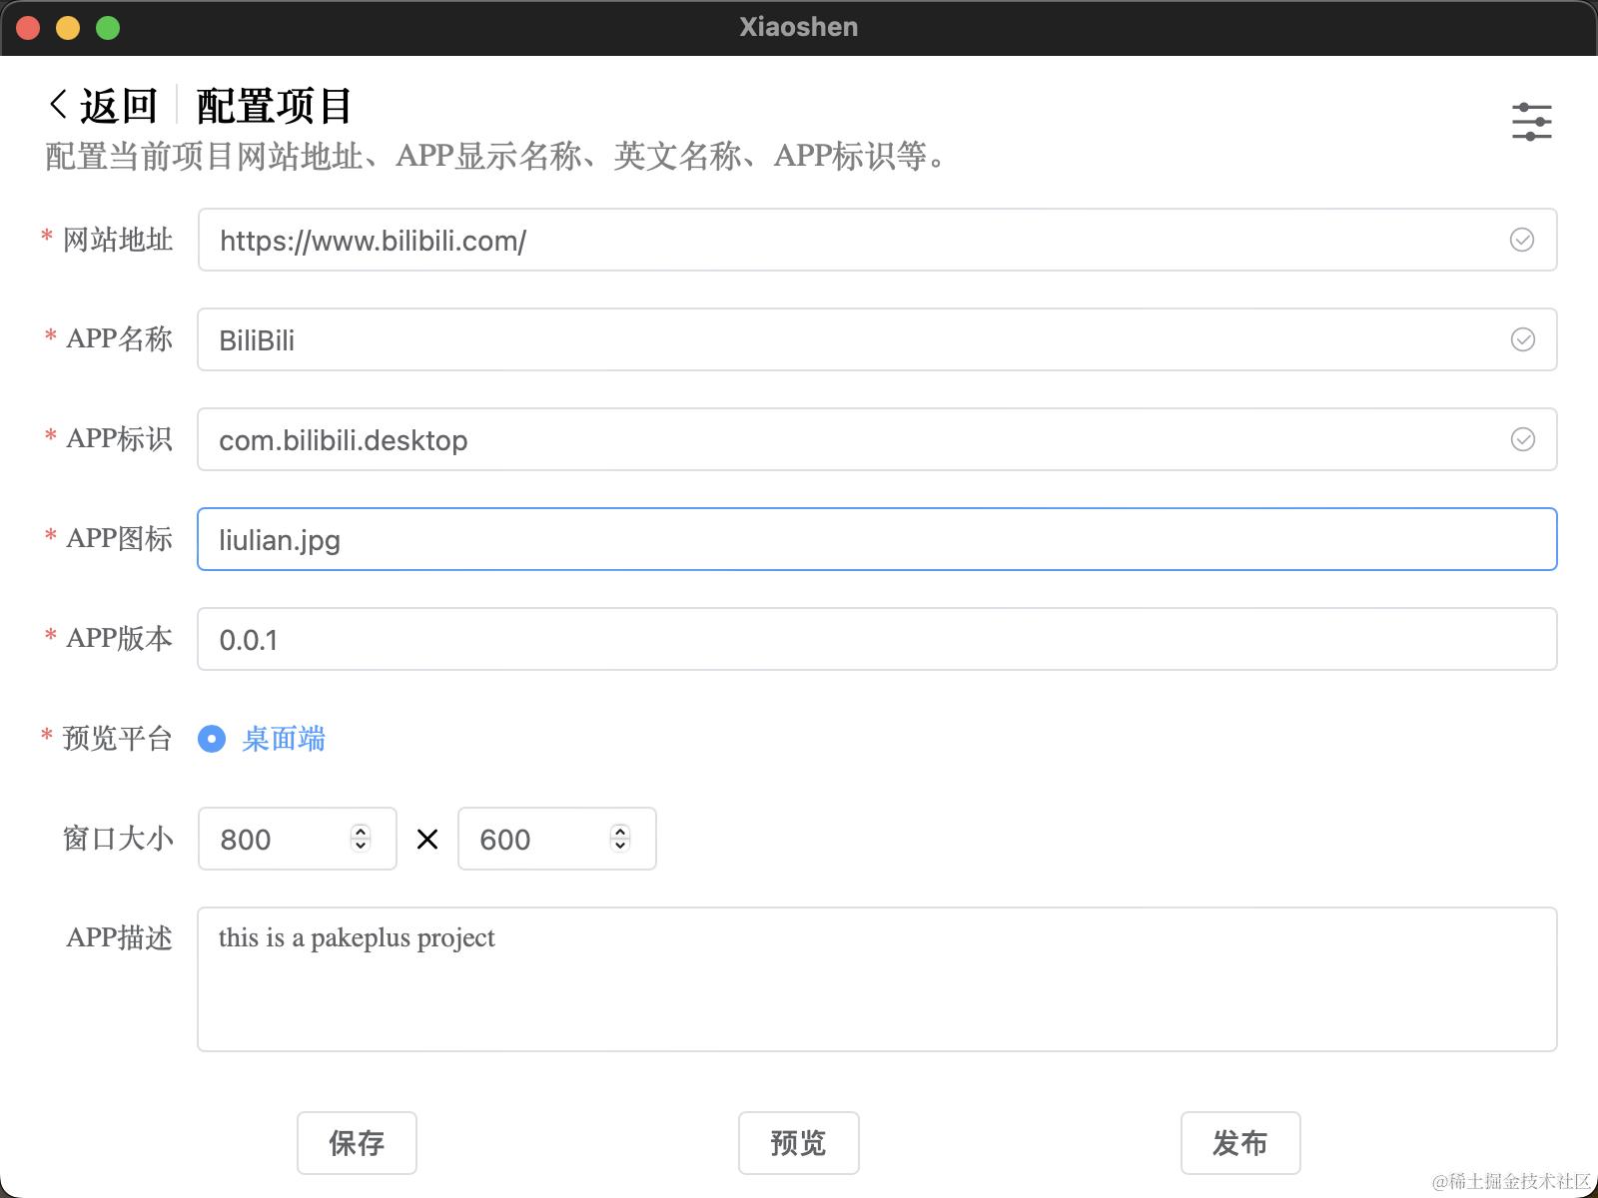Focus the APP名称 BiliBili input field

[x=877, y=339]
